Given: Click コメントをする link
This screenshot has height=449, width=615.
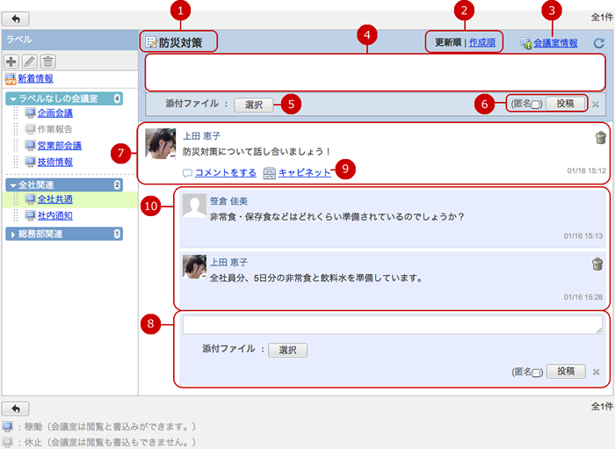Looking at the screenshot, I should pyautogui.click(x=226, y=172).
